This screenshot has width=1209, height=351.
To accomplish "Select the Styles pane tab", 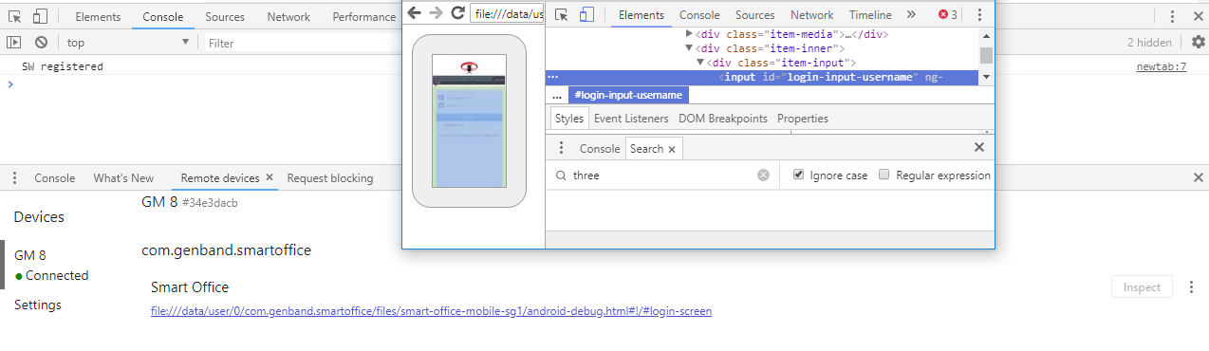I will (569, 119).
